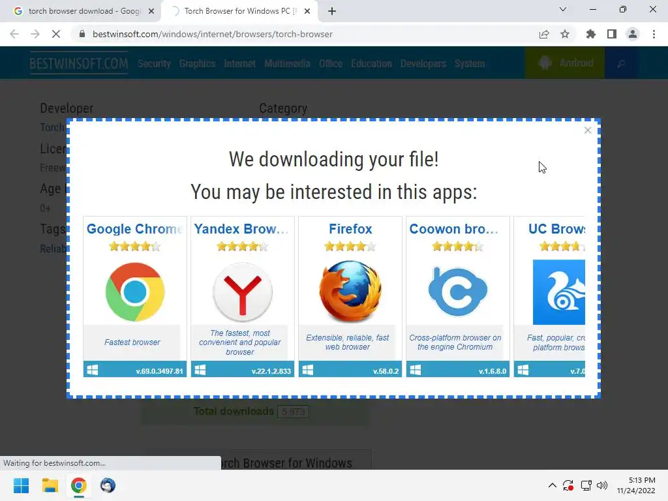The height and width of the screenshot is (501, 668).
Task: Click the network tray icon
Action: (x=586, y=485)
